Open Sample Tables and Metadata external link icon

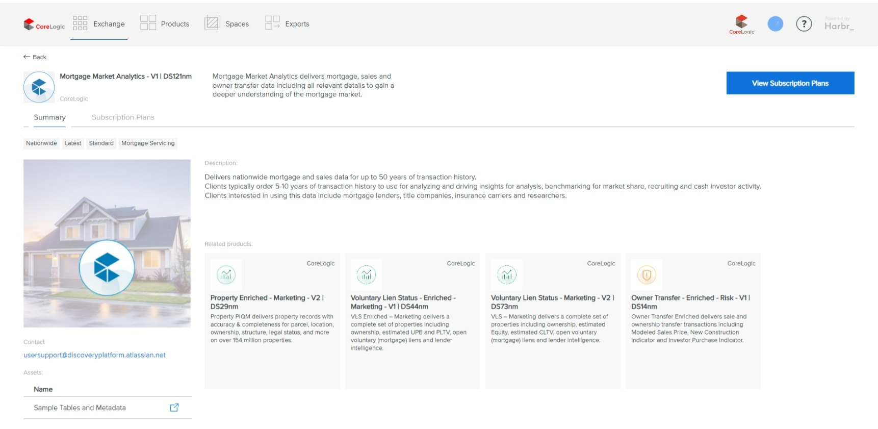[174, 408]
